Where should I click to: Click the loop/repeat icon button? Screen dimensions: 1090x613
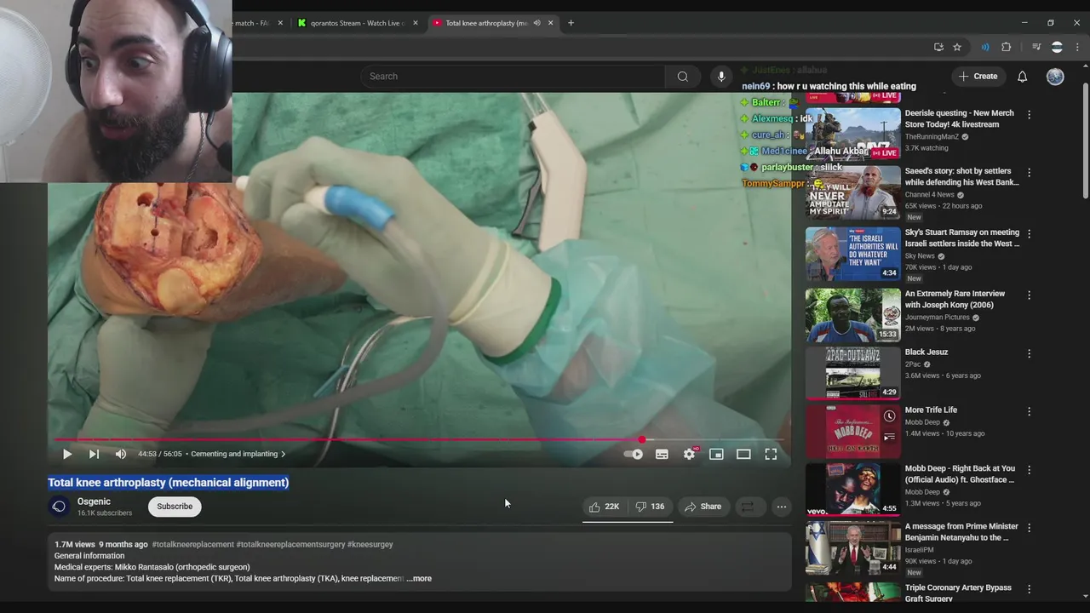pos(747,507)
